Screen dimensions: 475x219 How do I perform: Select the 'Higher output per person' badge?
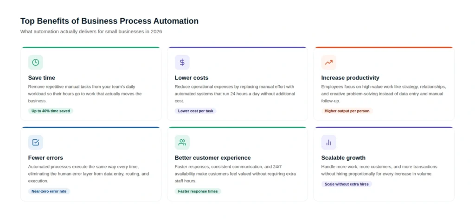(347, 111)
